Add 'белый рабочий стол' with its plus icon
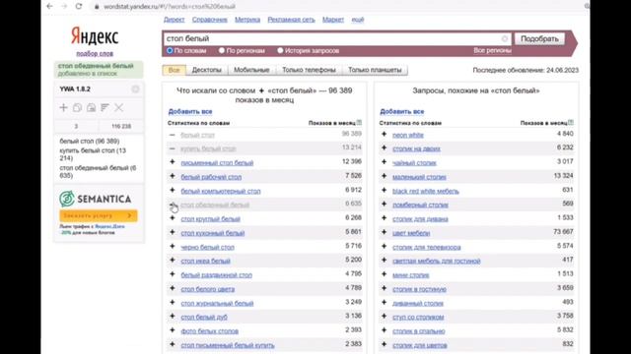 click(173, 176)
